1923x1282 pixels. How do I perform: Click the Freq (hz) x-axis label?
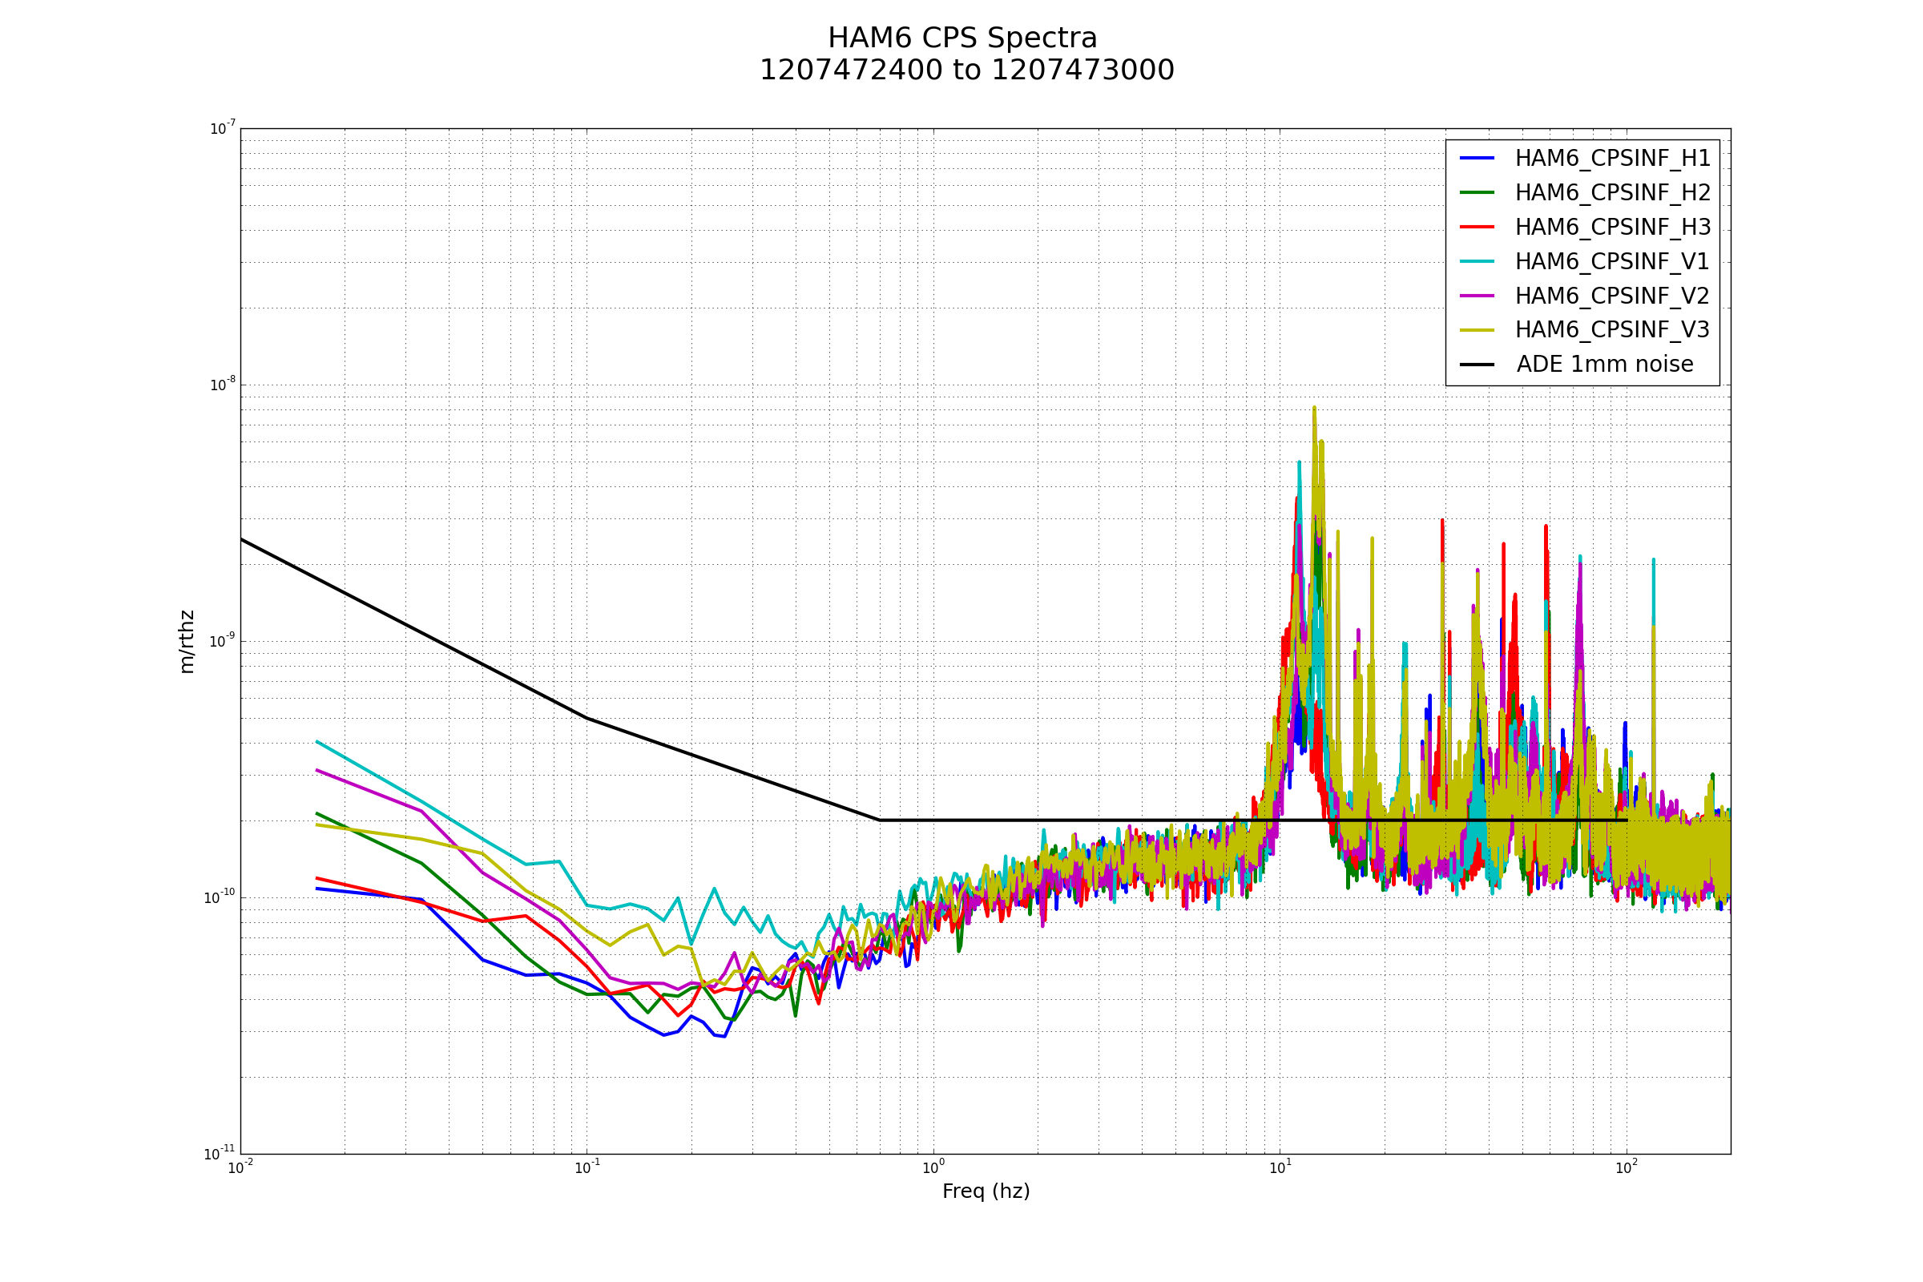pos(986,1192)
